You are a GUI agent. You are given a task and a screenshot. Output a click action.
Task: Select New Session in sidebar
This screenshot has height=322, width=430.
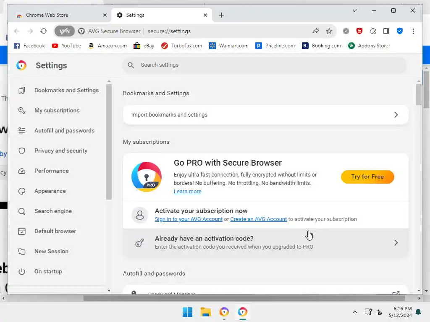point(43,252)
